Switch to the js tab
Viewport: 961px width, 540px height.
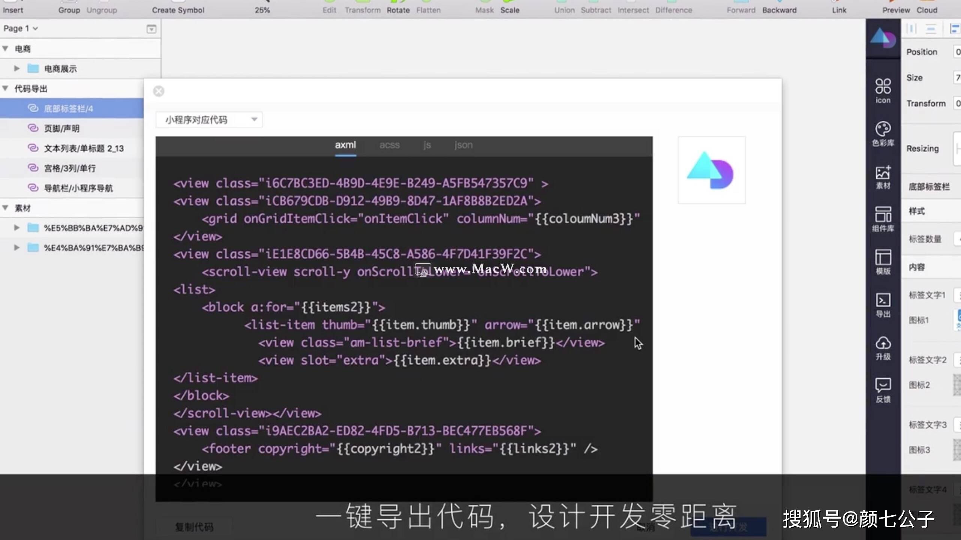click(x=426, y=144)
